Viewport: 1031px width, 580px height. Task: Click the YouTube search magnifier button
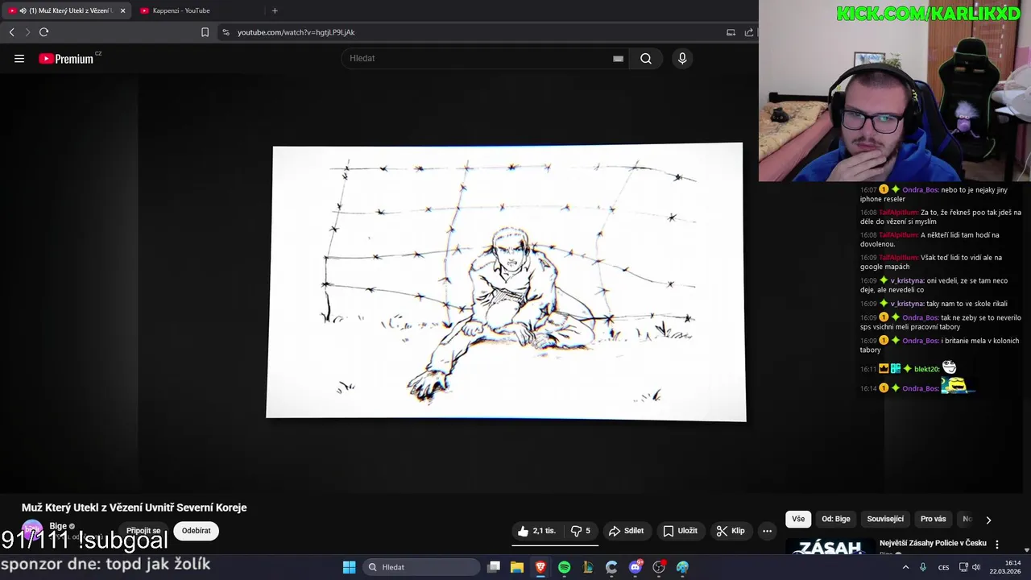coord(646,59)
